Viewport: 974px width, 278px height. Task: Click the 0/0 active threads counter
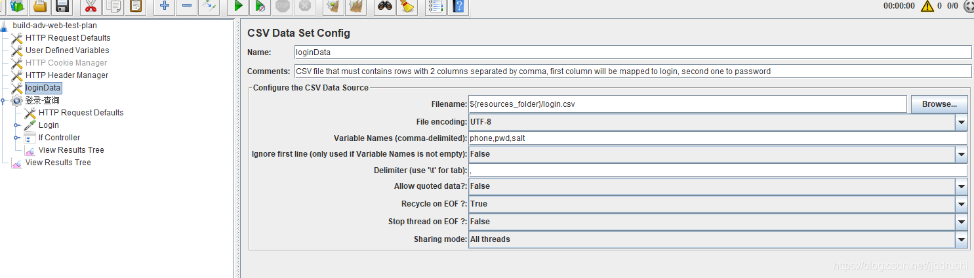coord(952,6)
